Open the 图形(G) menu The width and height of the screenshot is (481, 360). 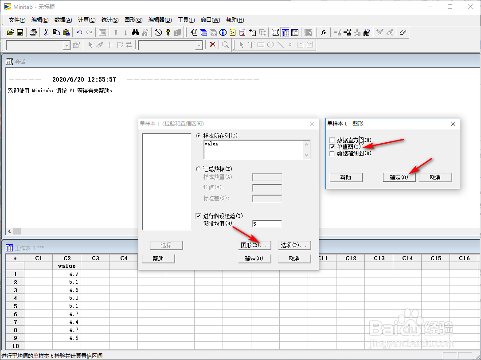point(133,20)
